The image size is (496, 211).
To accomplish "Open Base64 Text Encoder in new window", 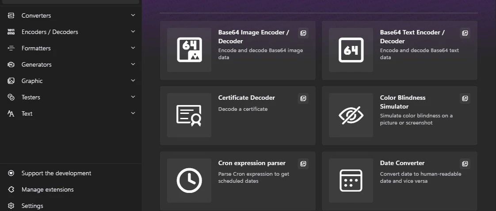I will pyautogui.click(x=465, y=33).
